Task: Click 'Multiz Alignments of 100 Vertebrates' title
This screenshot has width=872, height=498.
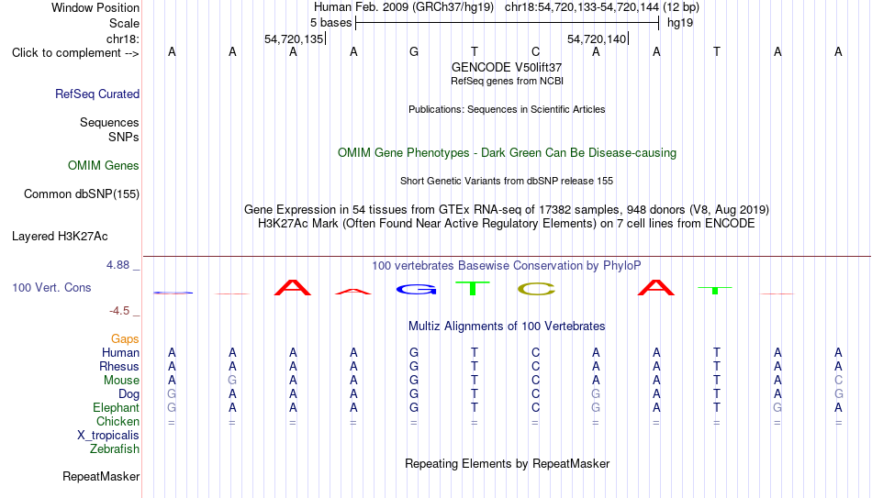Action: click(507, 326)
